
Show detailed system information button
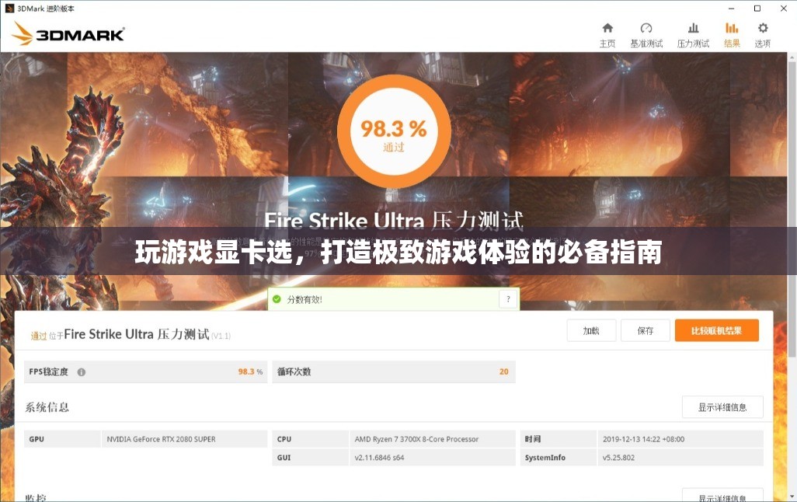tap(722, 407)
